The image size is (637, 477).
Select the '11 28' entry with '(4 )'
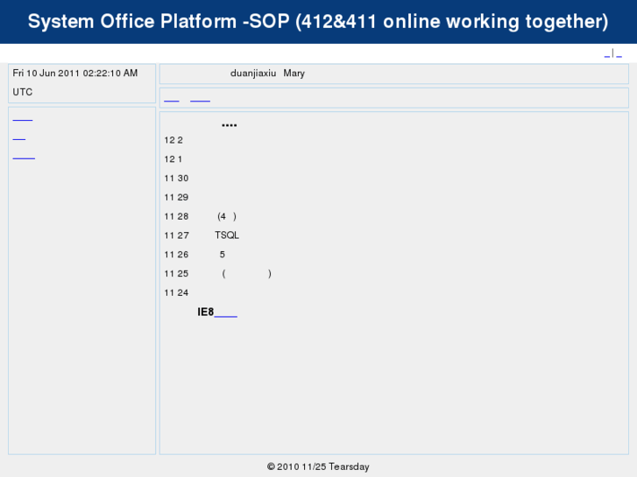(201, 216)
